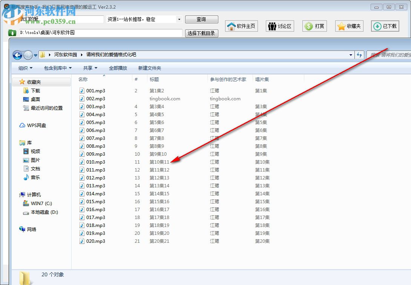Open the 已下载 downloaded list
The height and width of the screenshot is (285, 411).
(385, 26)
